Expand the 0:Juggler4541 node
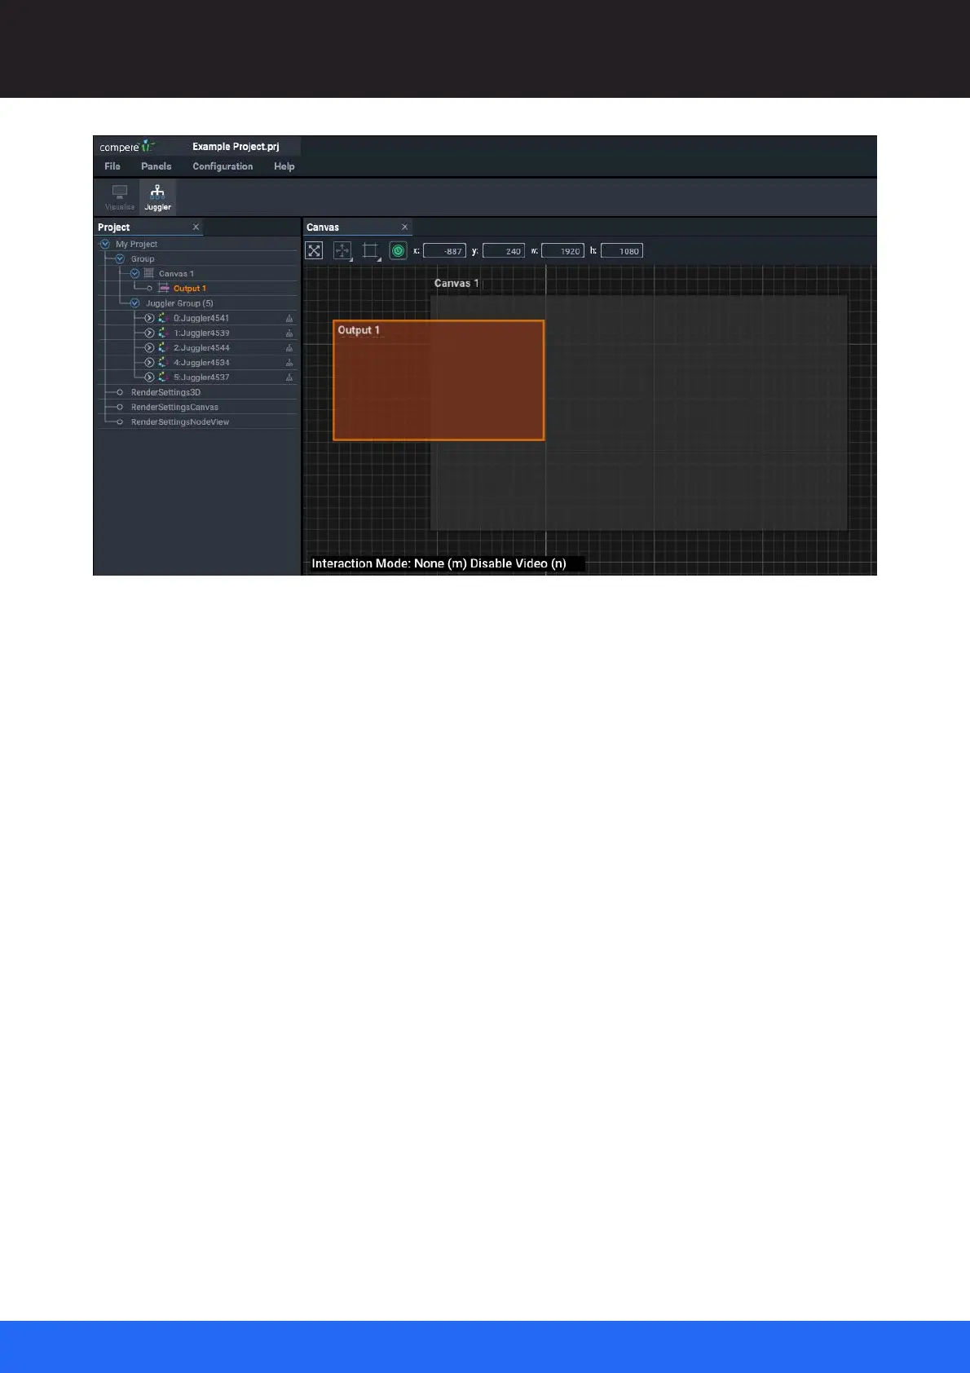 pyautogui.click(x=149, y=318)
